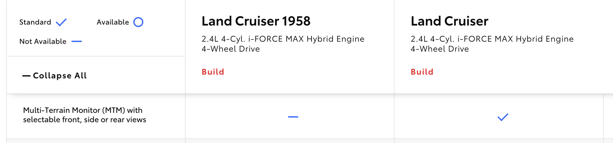Collapse all feature sections
613x143 pixels.
(55, 76)
